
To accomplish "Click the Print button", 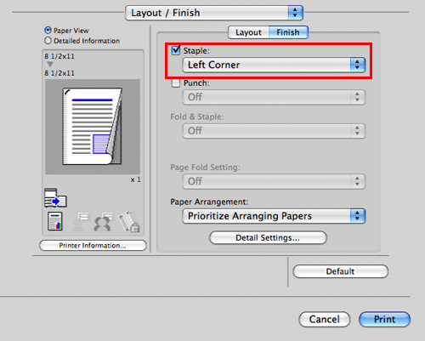I will [384, 320].
